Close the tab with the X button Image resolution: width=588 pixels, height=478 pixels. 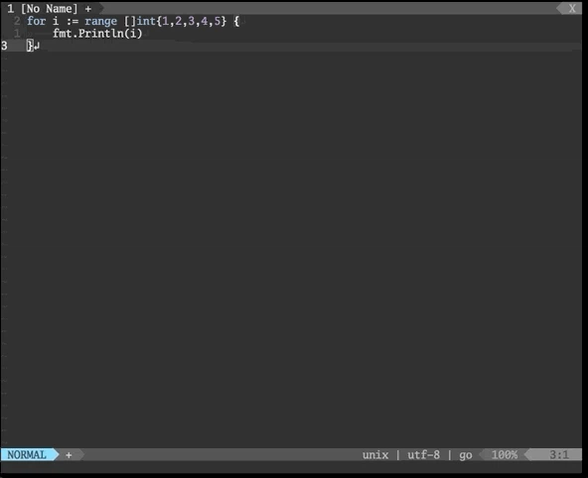click(x=572, y=9)
